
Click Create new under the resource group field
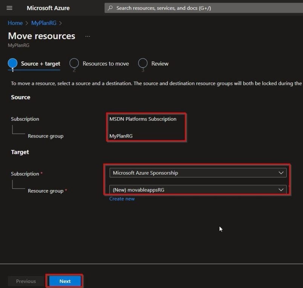122,199
